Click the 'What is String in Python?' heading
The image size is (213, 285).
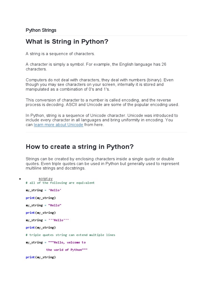point(67,42)
